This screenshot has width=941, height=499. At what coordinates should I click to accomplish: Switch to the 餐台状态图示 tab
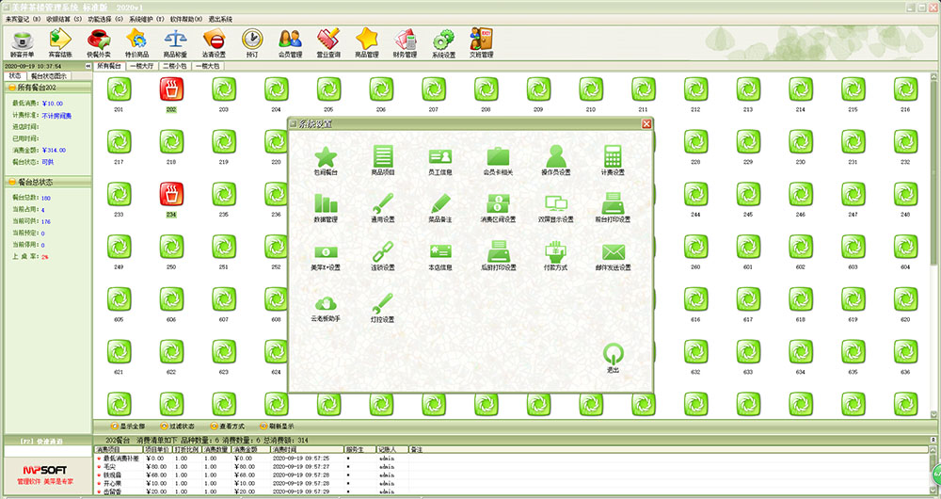49,75
